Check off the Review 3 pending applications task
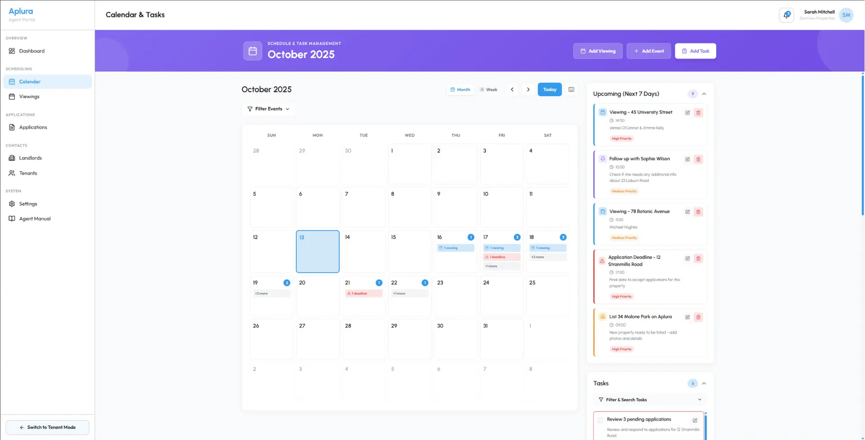 [x=600, y=419]
